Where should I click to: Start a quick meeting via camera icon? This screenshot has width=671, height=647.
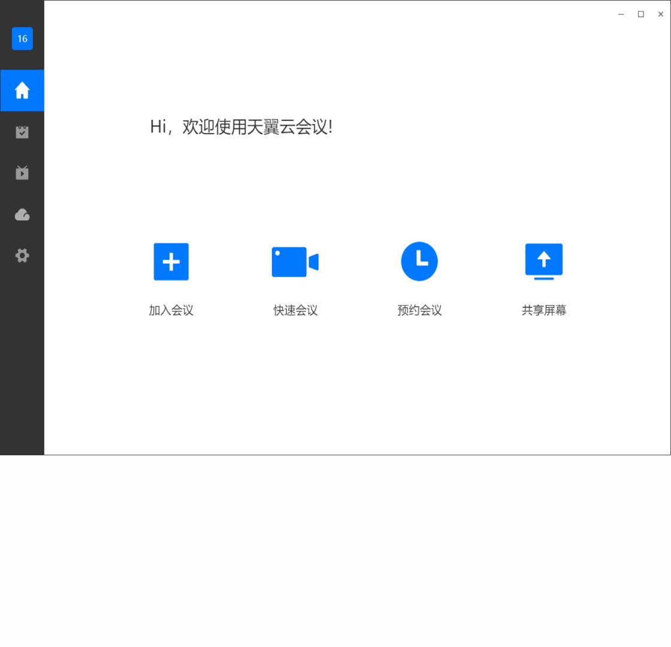click(295, 262)
